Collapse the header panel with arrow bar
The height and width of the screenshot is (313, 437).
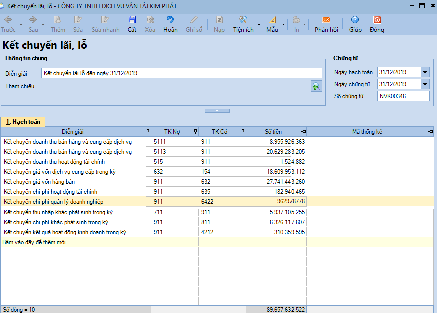tap(217, 110)
